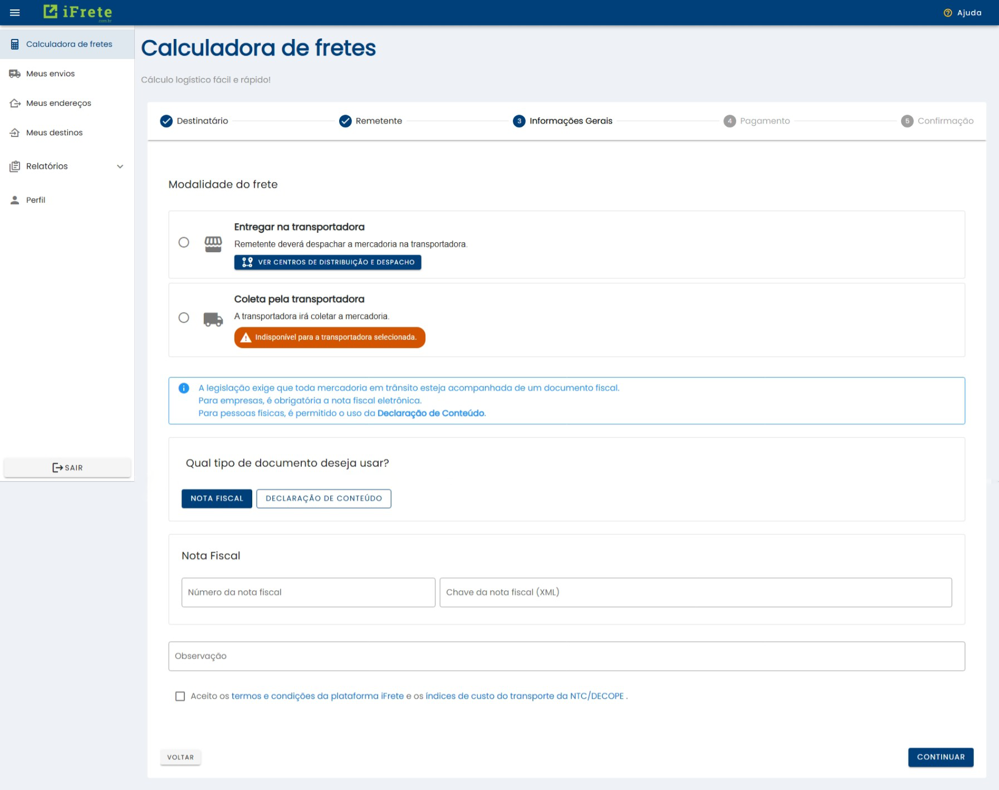Image resolution: width=999 pixels, height=790 pixels.
Task: Select Coleta pela transportadora radio option
Action: pos(184,317)
